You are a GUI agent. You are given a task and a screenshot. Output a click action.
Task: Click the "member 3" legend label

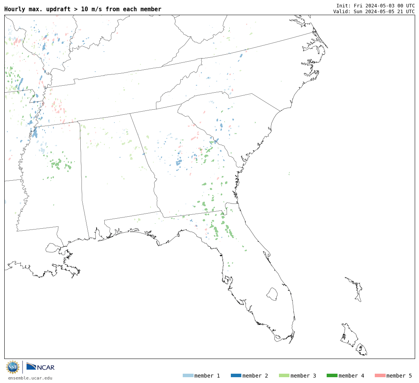[x=303, y=376]
